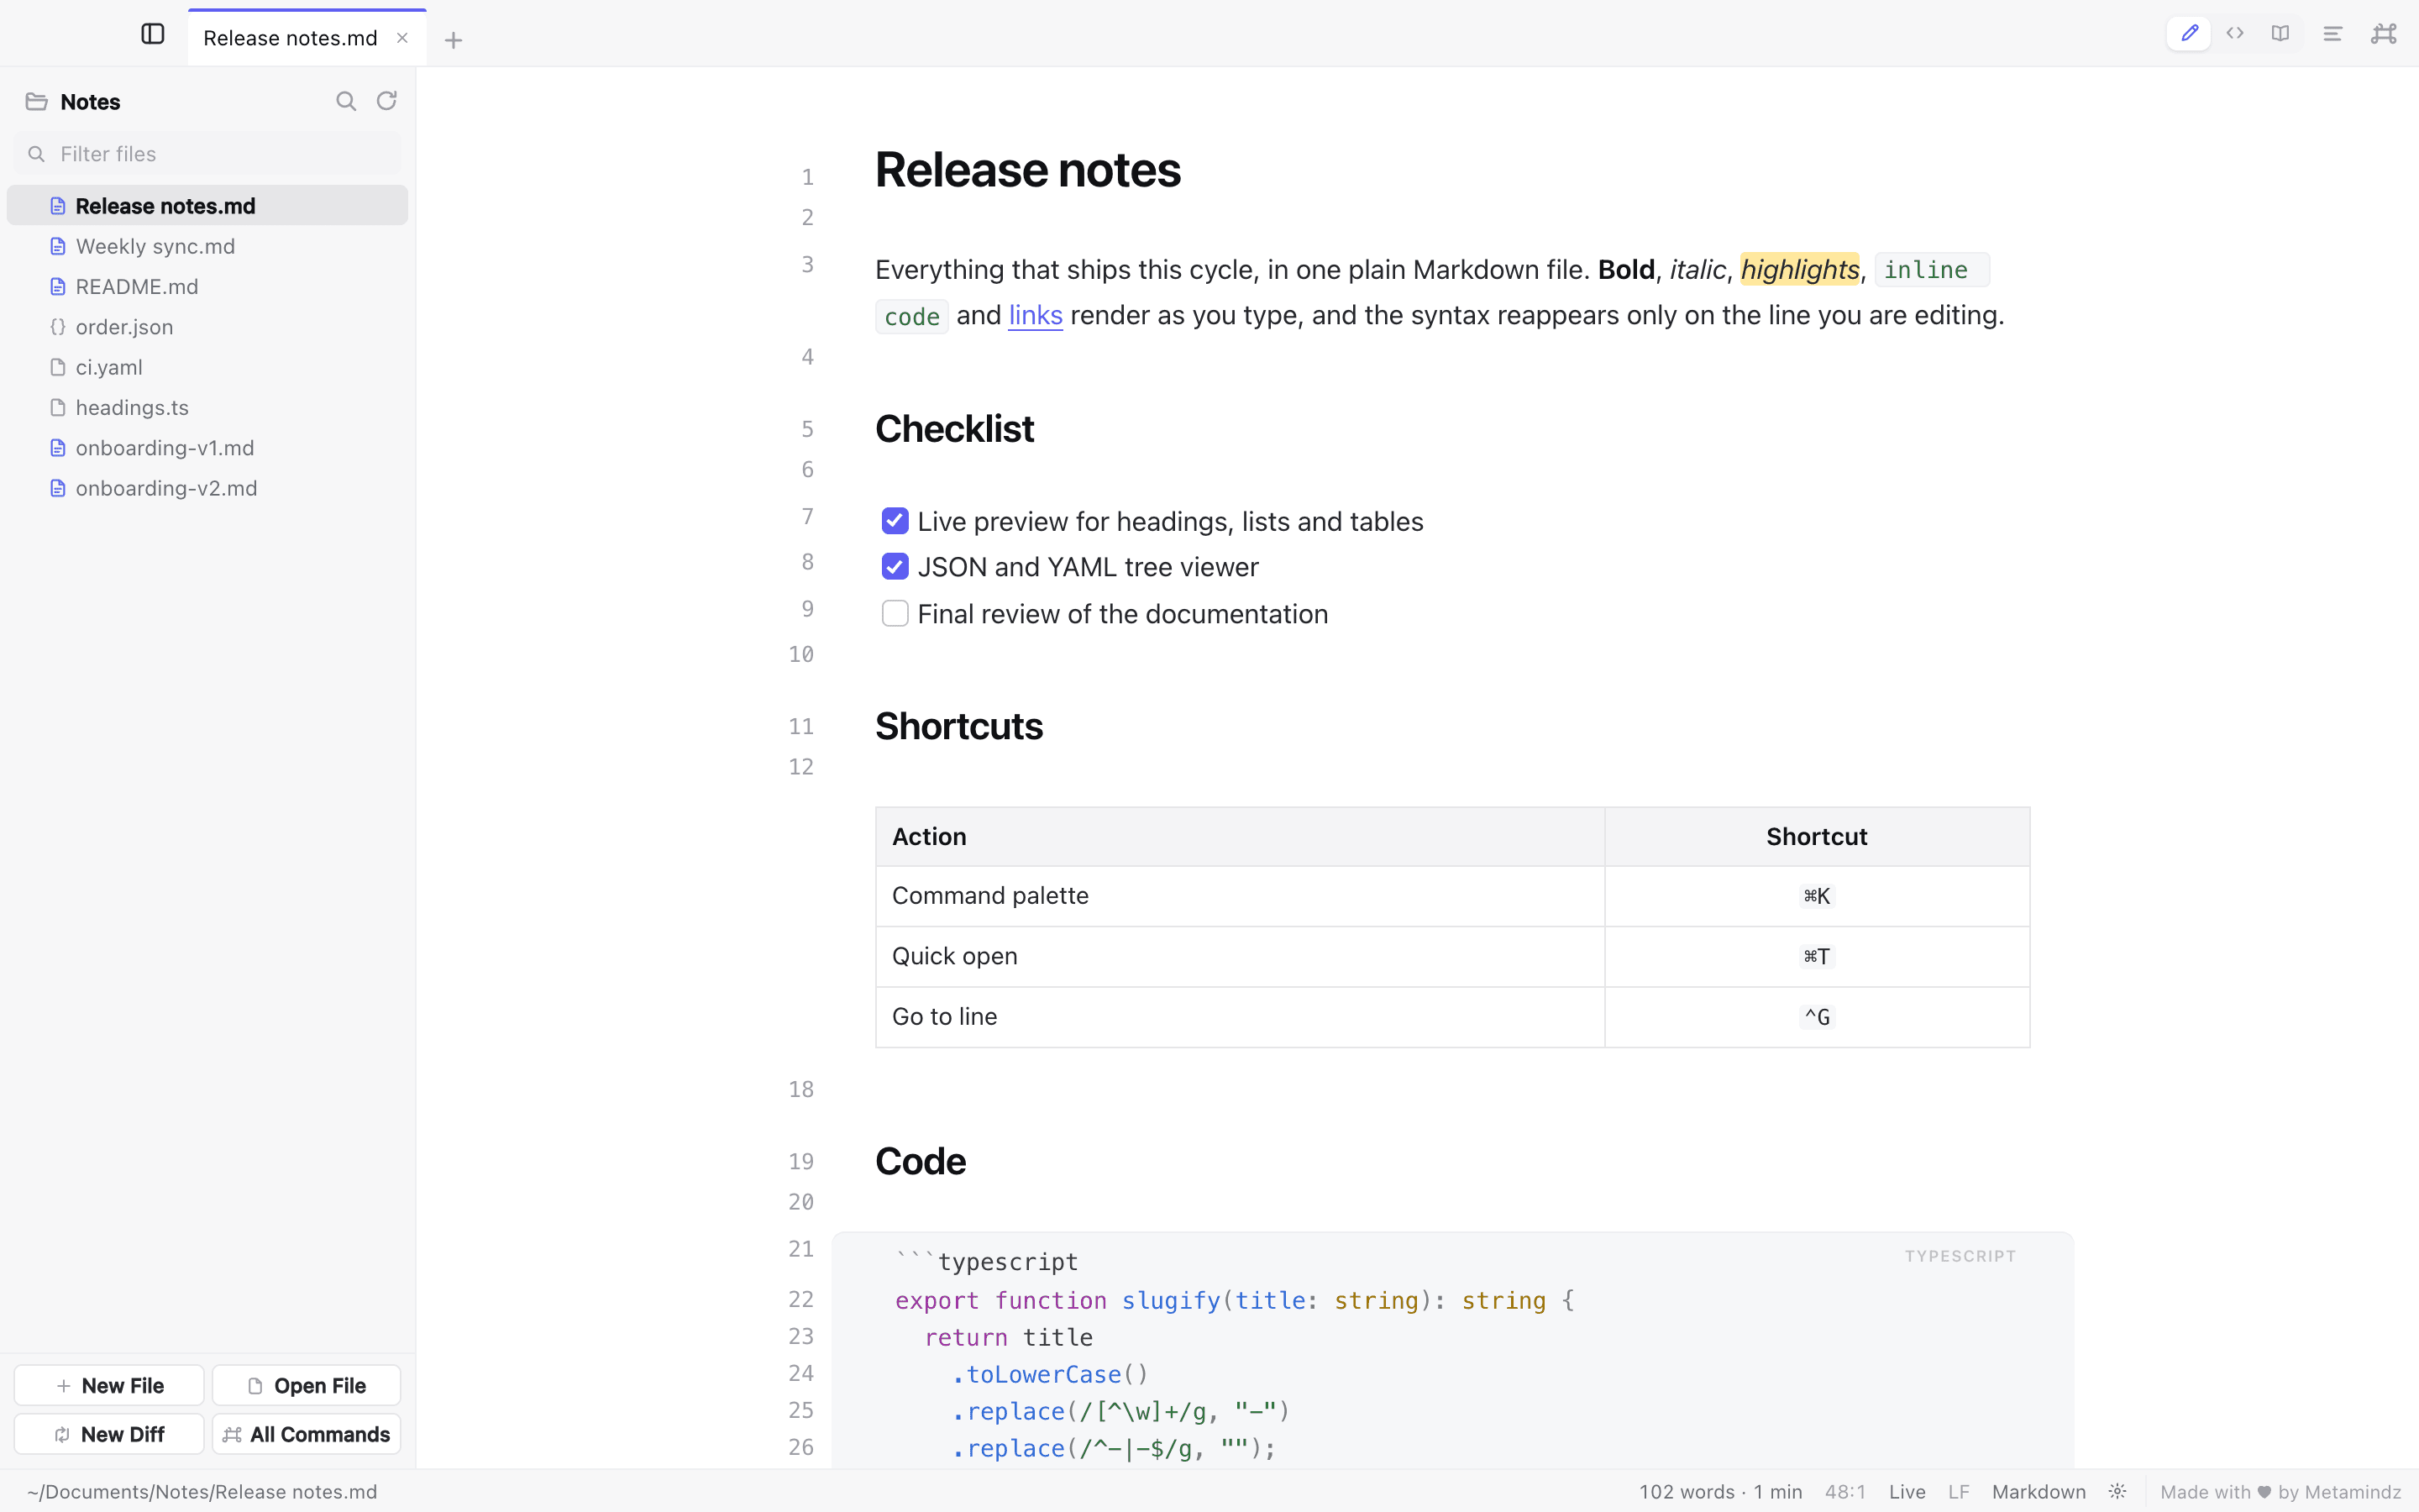Click the ```typescript fence line
This screenshot has width=2419, height=1512.
point(987,1262)
